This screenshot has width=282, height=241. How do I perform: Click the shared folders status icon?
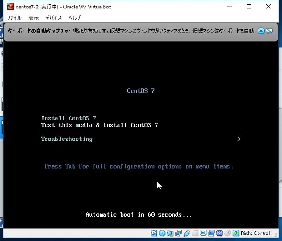[195, 233]
